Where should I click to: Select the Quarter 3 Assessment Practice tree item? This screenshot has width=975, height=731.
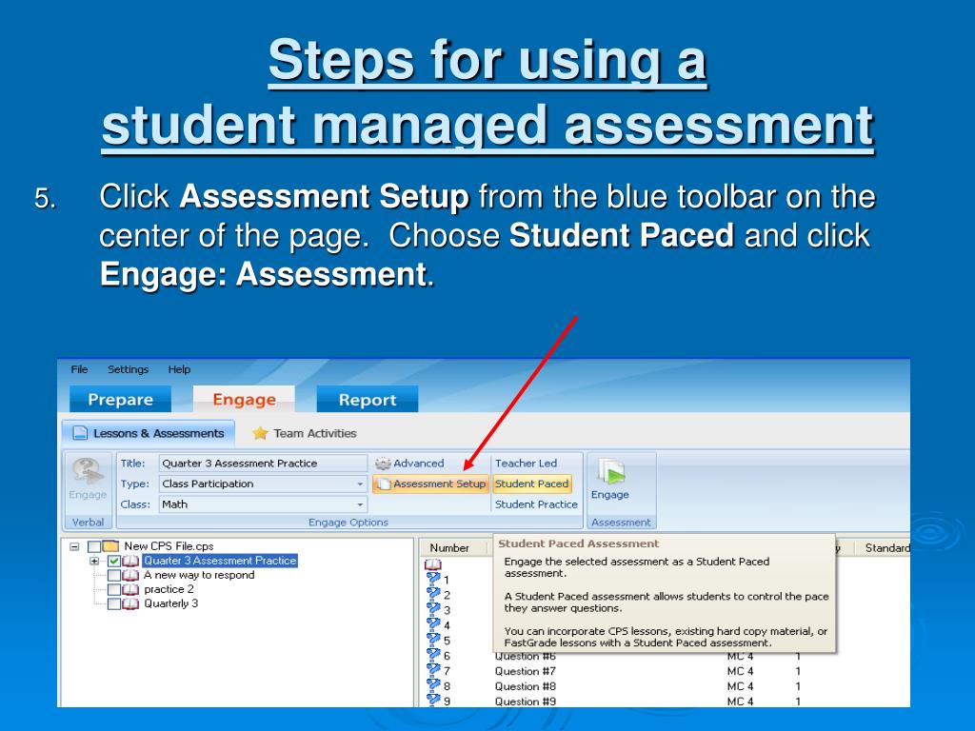point(220,561)
